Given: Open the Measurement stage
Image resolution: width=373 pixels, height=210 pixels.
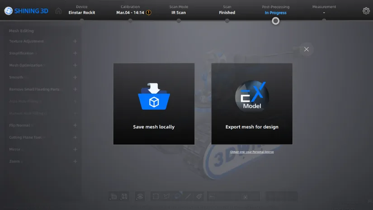Looking at the screenshot, I should [x=324, y=10].
